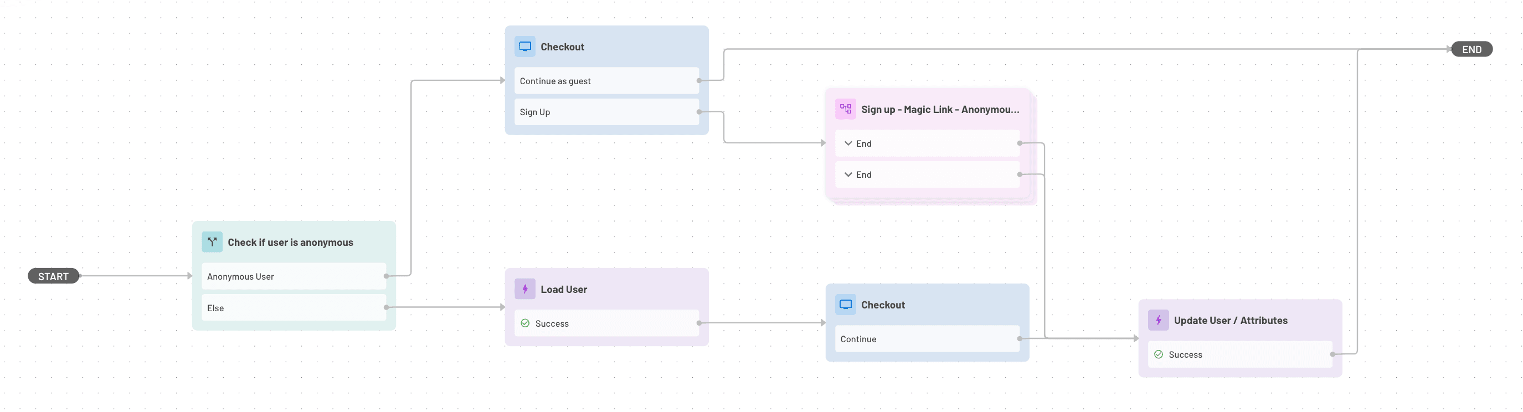The height and width of the screenshot is (412, 1523).
Task: Click the lightning icon on the Load User node
Action: point(526,289)
